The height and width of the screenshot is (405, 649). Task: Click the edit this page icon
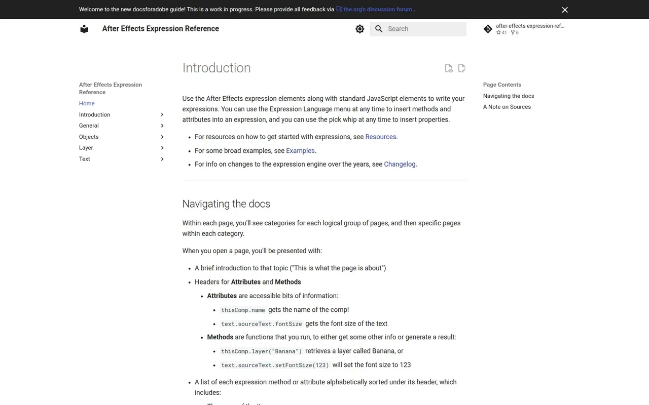tap(462, 68)
